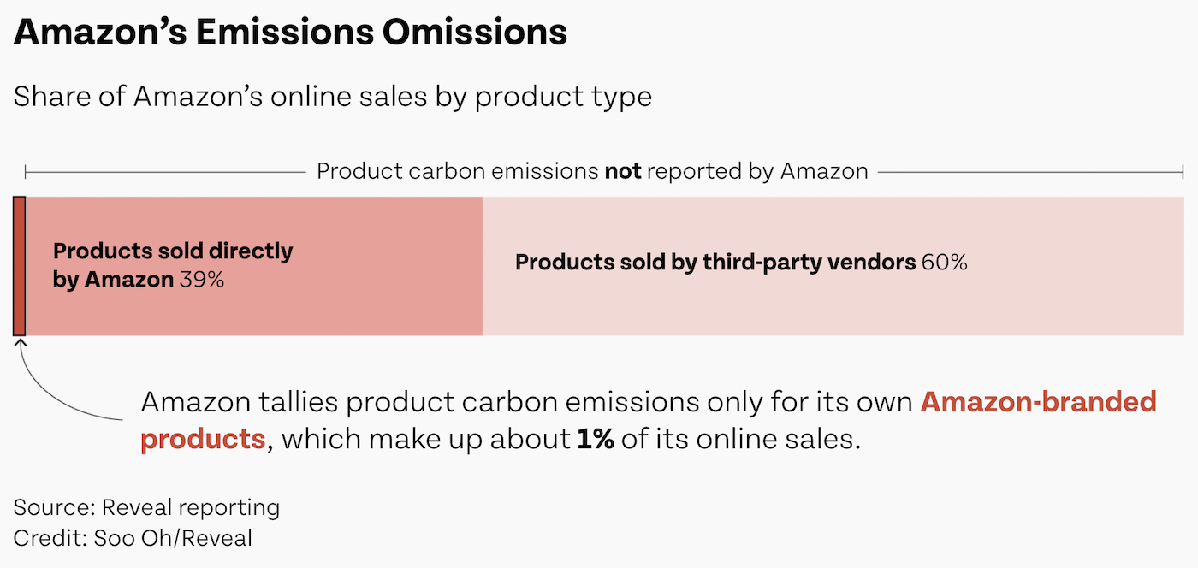Click the arrowhead pointing at the dark red bar

click(x=20, y=342)
